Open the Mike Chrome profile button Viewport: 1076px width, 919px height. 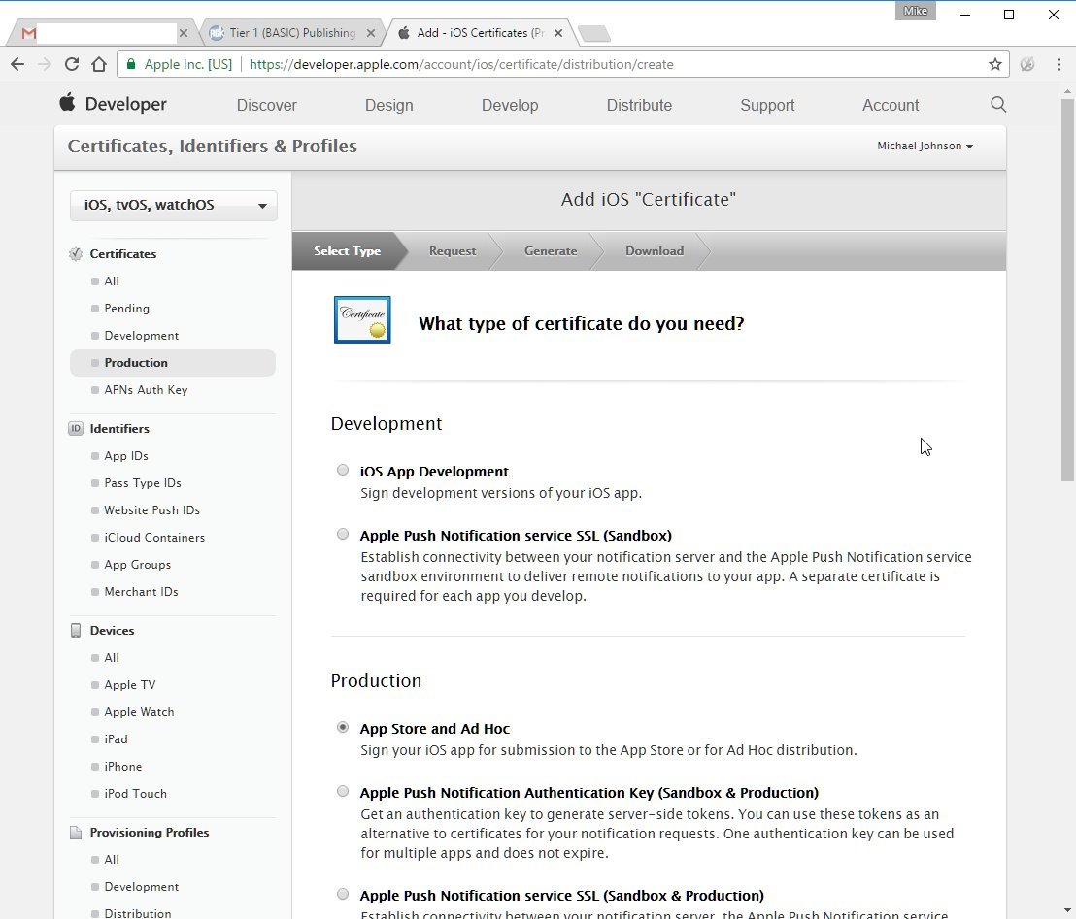coord(916,11)
